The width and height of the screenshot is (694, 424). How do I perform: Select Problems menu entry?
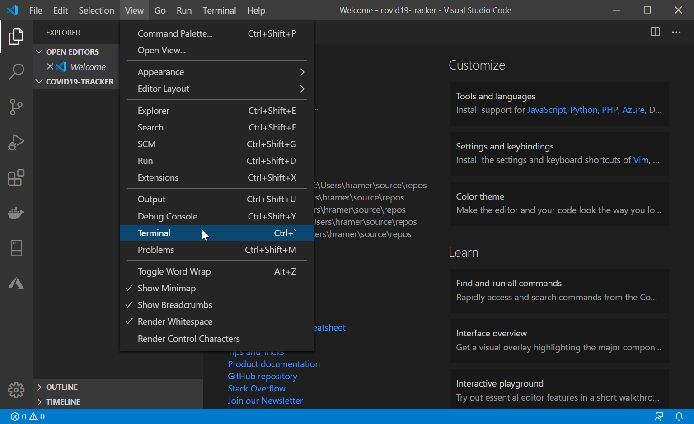[217, 250]
